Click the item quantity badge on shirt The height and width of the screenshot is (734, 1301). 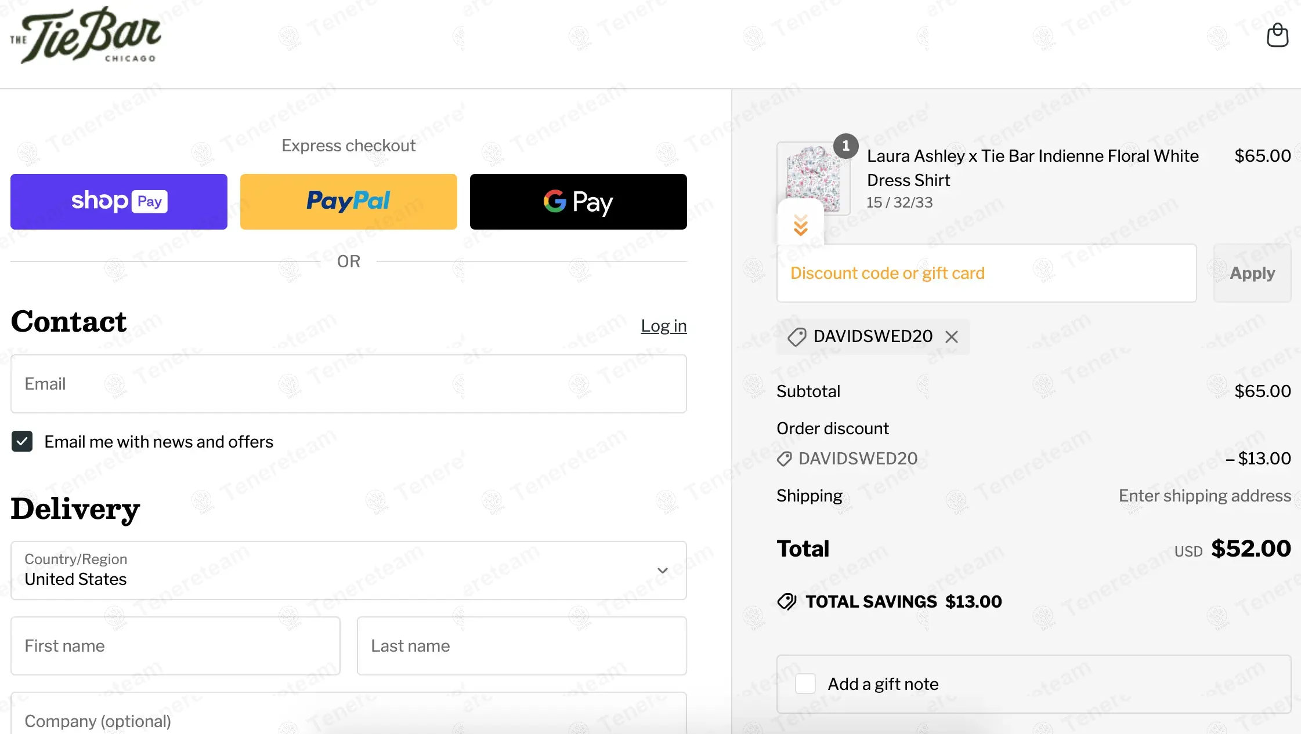click(x=845, y=146)
